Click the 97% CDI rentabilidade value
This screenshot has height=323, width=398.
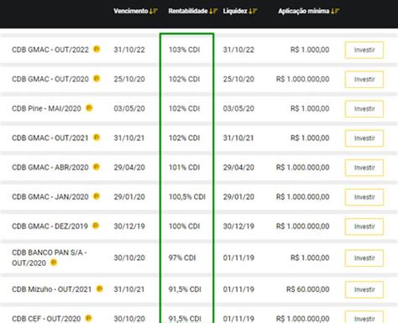[x=182, y=258]
